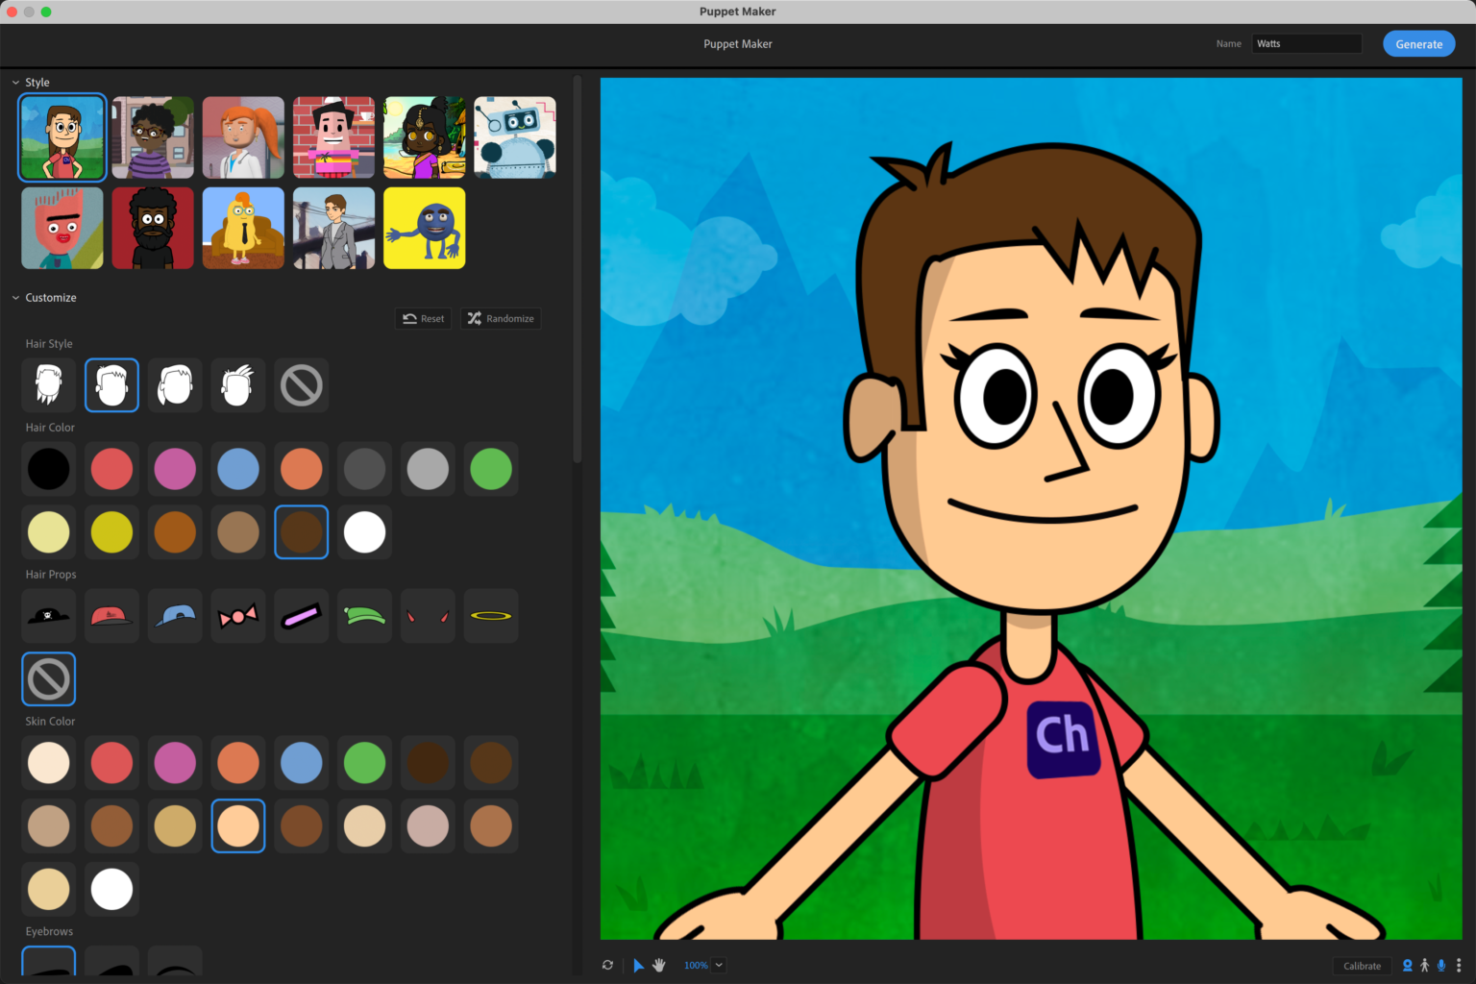Select the bearded man on red style
The height and width of the screenshot is (984, 1476).
pos(153,228)
